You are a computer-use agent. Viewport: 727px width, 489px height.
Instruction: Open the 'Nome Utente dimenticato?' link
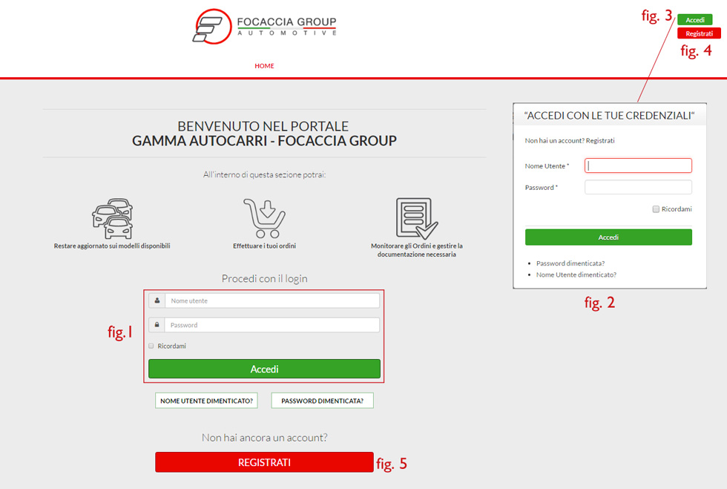click(x=576, y=275)
